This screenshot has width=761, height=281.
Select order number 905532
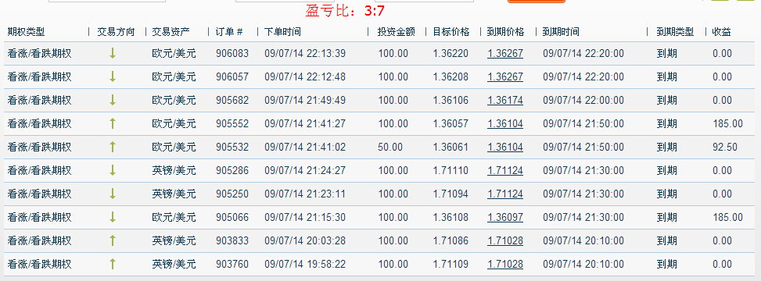tap(232, 147)
